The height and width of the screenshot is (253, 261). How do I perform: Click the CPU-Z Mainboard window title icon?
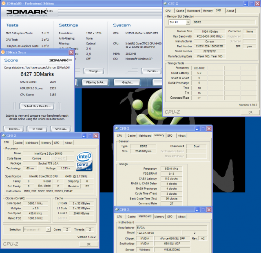click(117, 209)
